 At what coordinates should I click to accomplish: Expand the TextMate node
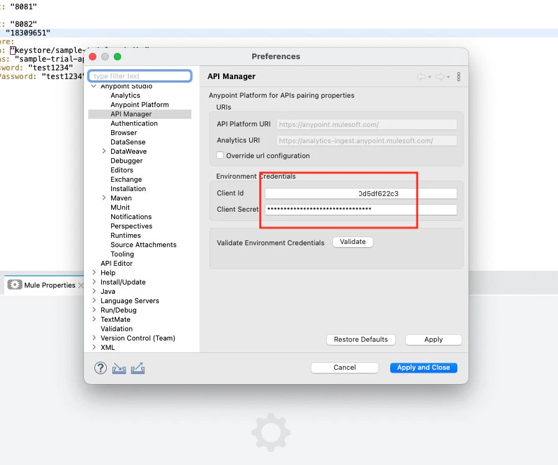click(x=94, y=319)
